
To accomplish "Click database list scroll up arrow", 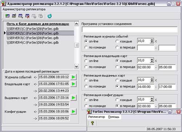I will tap(76, 24).
